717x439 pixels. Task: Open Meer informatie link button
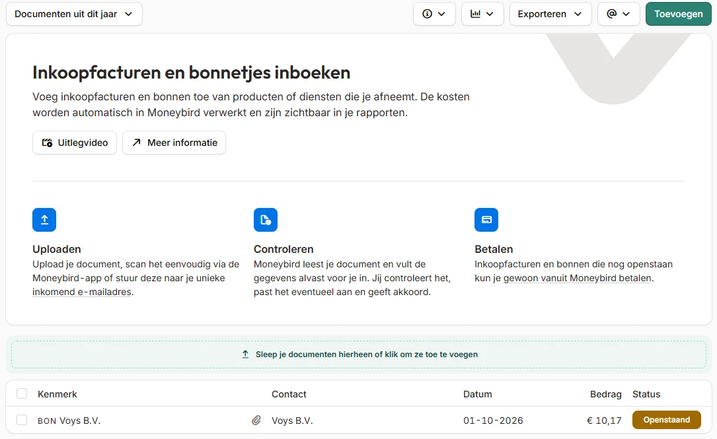point(174,143)
